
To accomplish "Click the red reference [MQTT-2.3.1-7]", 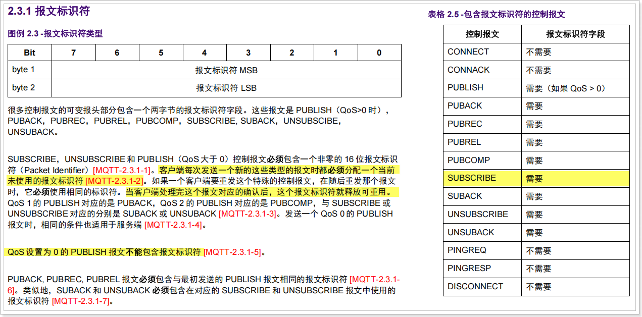I will [81, 301].
